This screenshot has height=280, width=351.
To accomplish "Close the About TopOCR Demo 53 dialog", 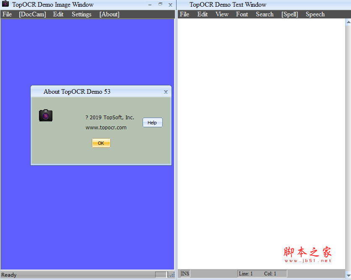I will click(166, 92).
